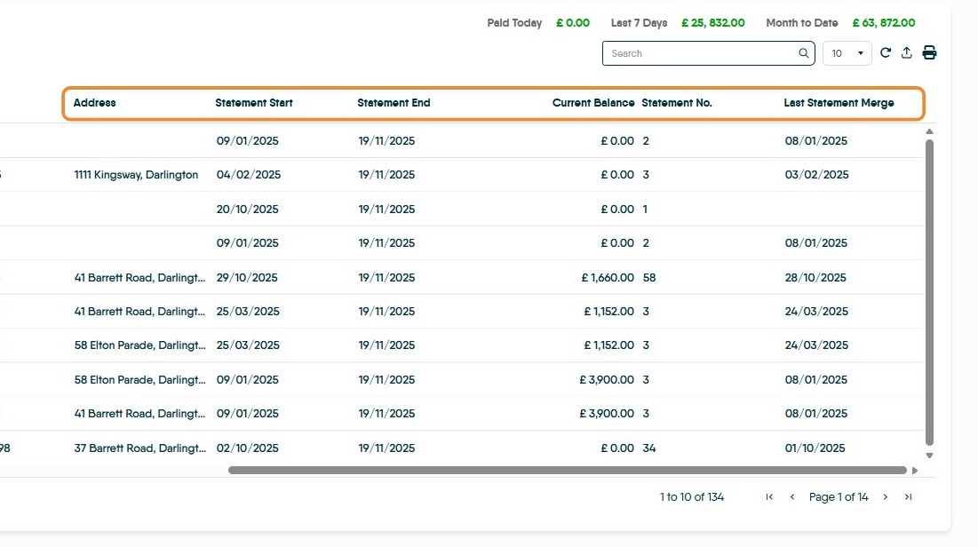
Task: Sort by the Last Statement Merge column
Action: (839, 103)
